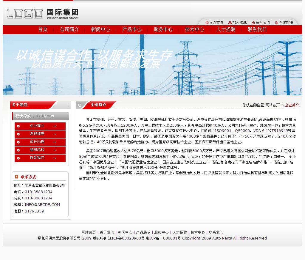Click the arrow icon on the sidebar 联系我们 row
Screen dimensions: 305x260
point(55,158)
